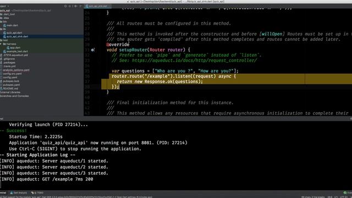Open the Dart Analysis tool window tab

[19, 193]
